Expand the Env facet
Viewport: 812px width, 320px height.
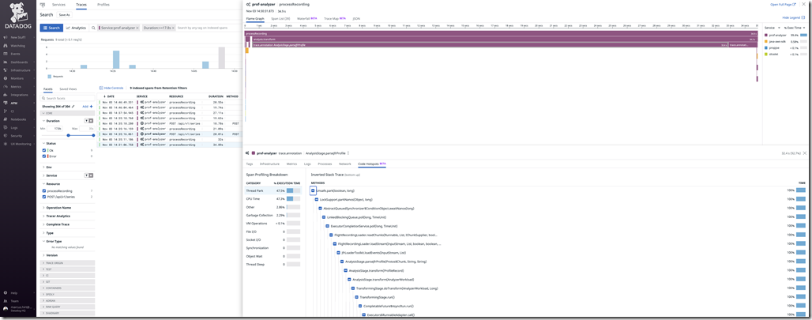pos(43,168)
